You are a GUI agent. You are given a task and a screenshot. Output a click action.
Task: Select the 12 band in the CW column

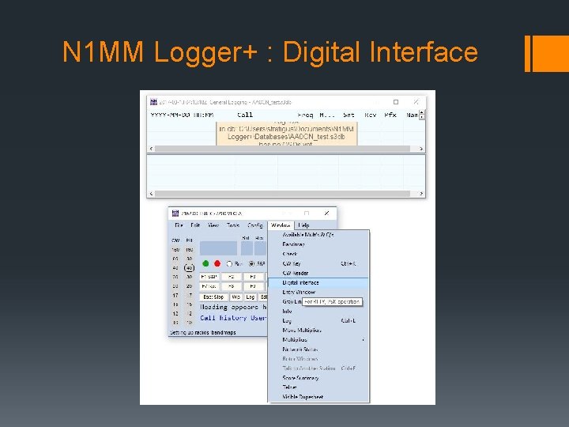175,313
